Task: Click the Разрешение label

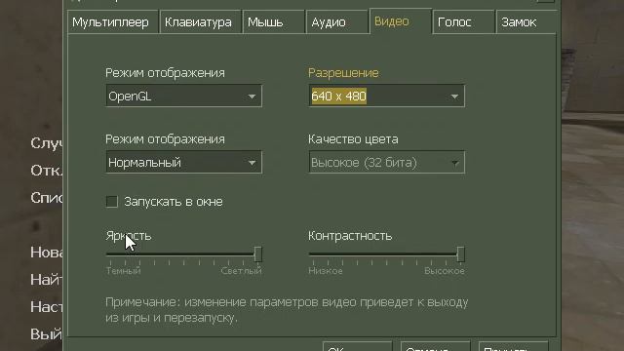Action: point(343,73)
